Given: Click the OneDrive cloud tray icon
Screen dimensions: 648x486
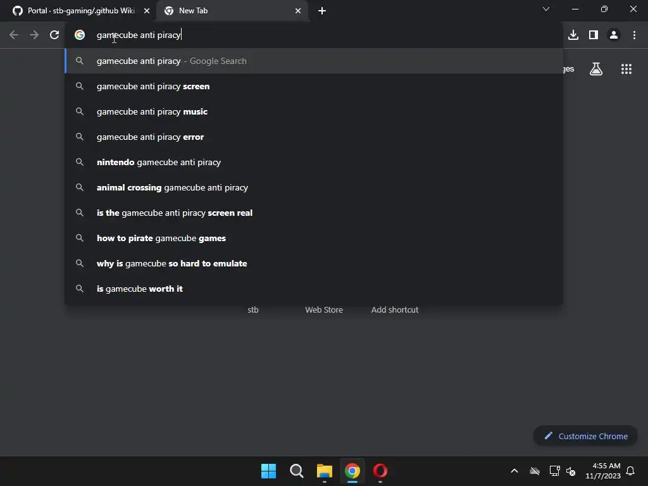Looking at the screenshot, I should coord(535,471).
